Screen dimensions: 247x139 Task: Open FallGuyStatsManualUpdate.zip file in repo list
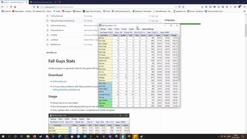(63, 21)
